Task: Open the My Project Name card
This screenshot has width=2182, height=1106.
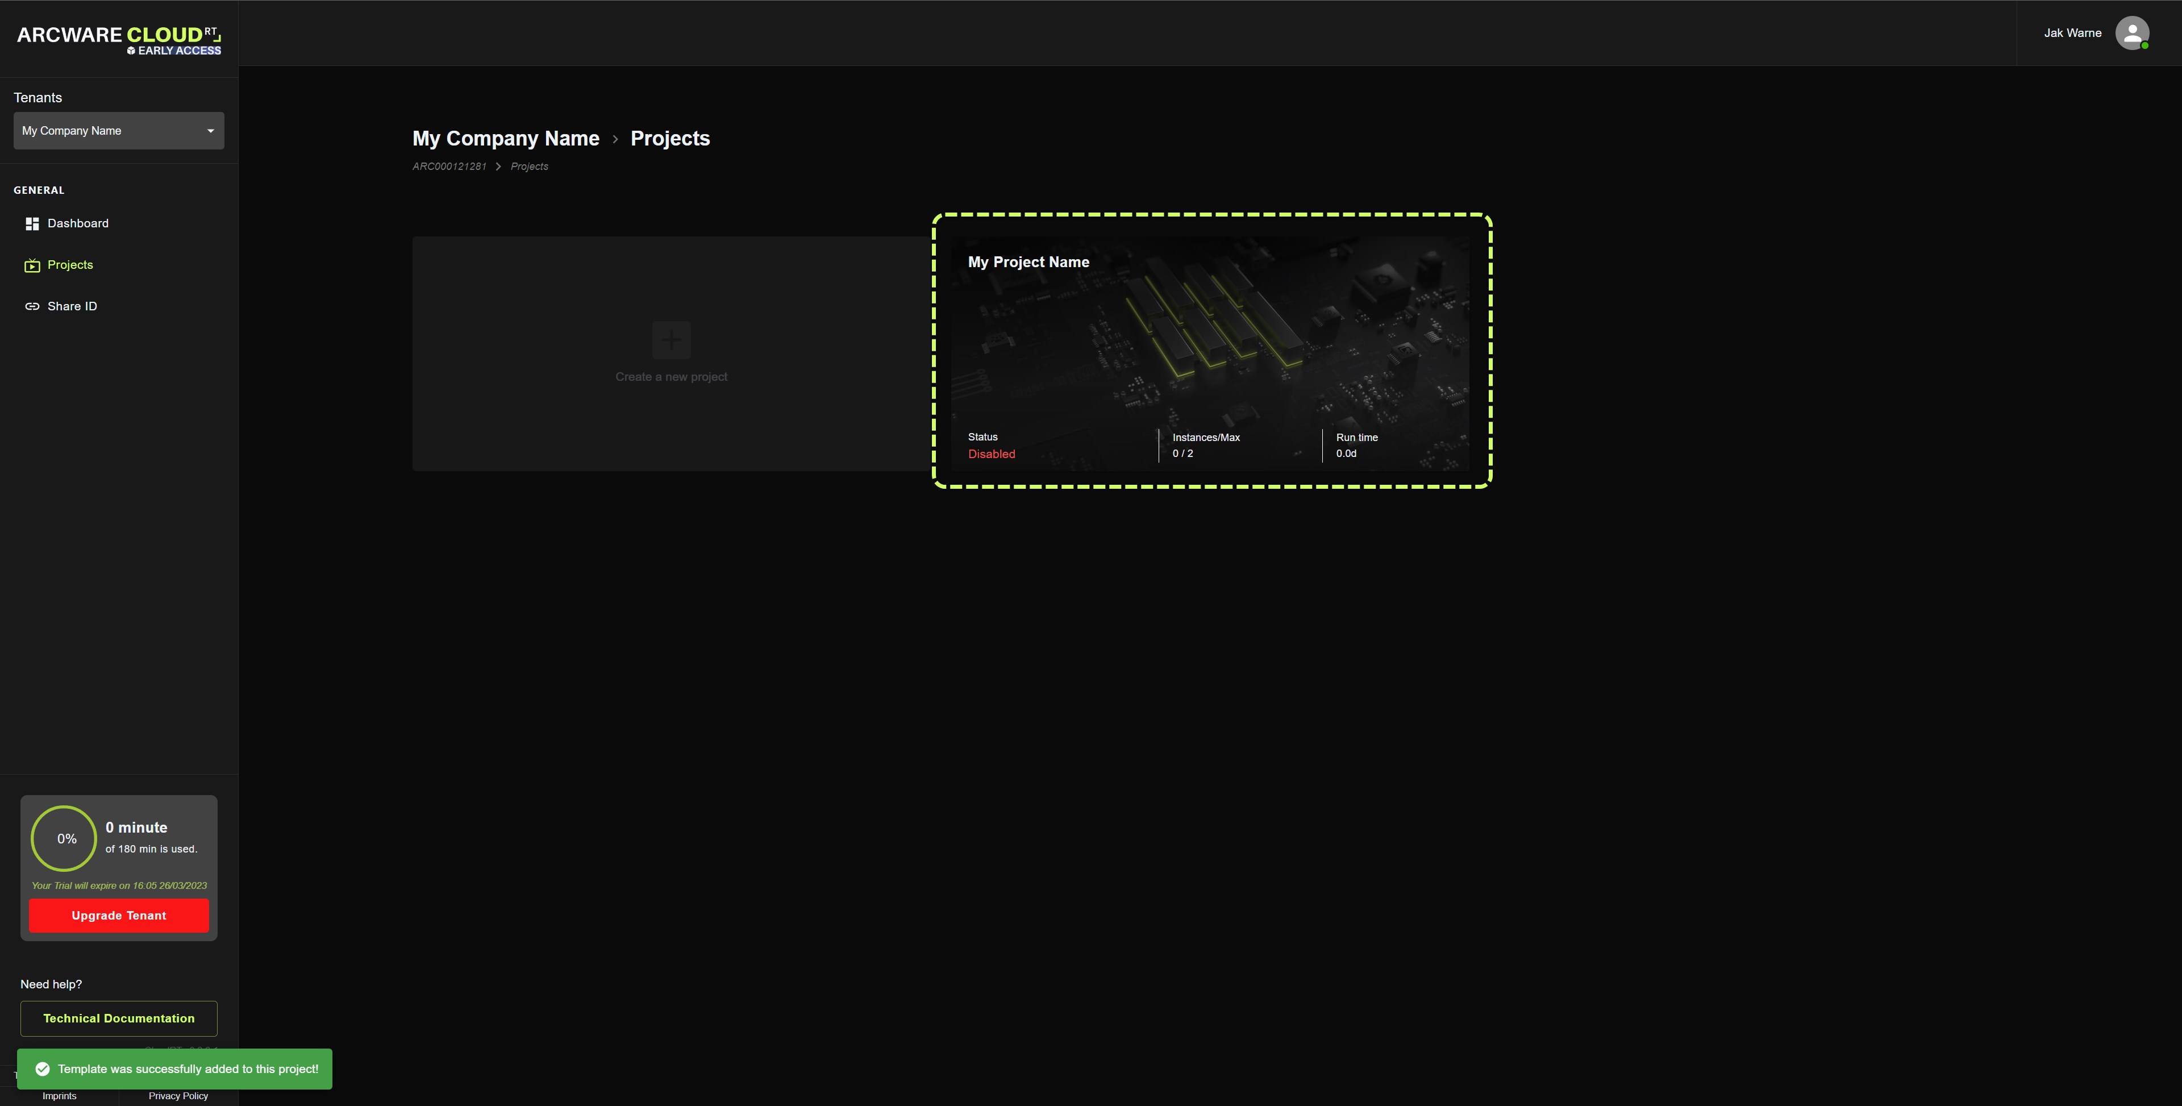Action: 1210,352
